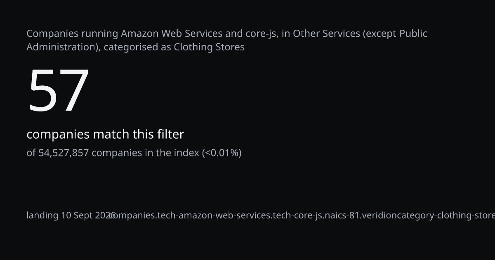This screenshot has width=495, height=260.
Task: Click 'Clothing Stores' in the description
Action: click(x=209, y=47)
